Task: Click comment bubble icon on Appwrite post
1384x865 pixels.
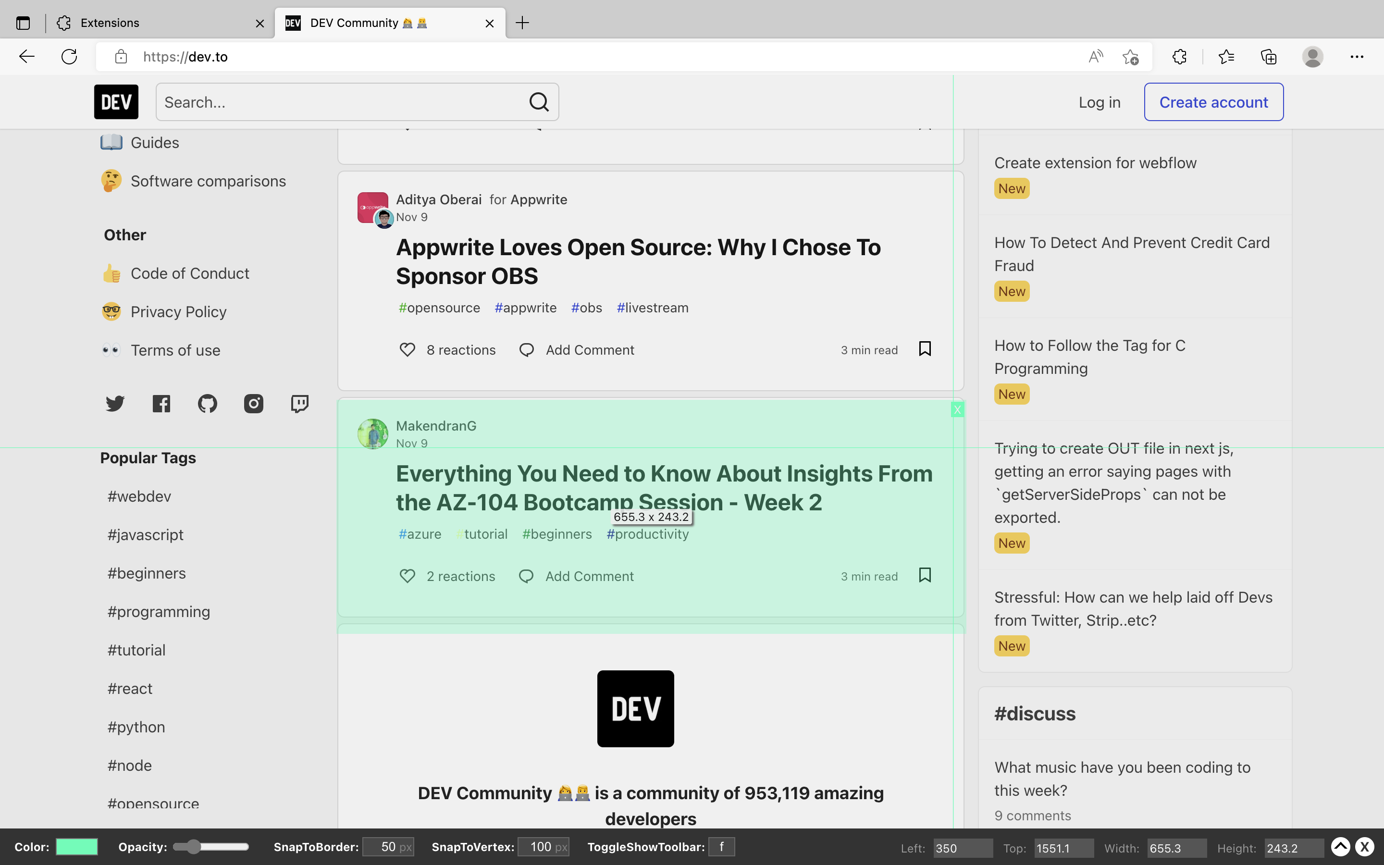Action: (x=527, y=349)
